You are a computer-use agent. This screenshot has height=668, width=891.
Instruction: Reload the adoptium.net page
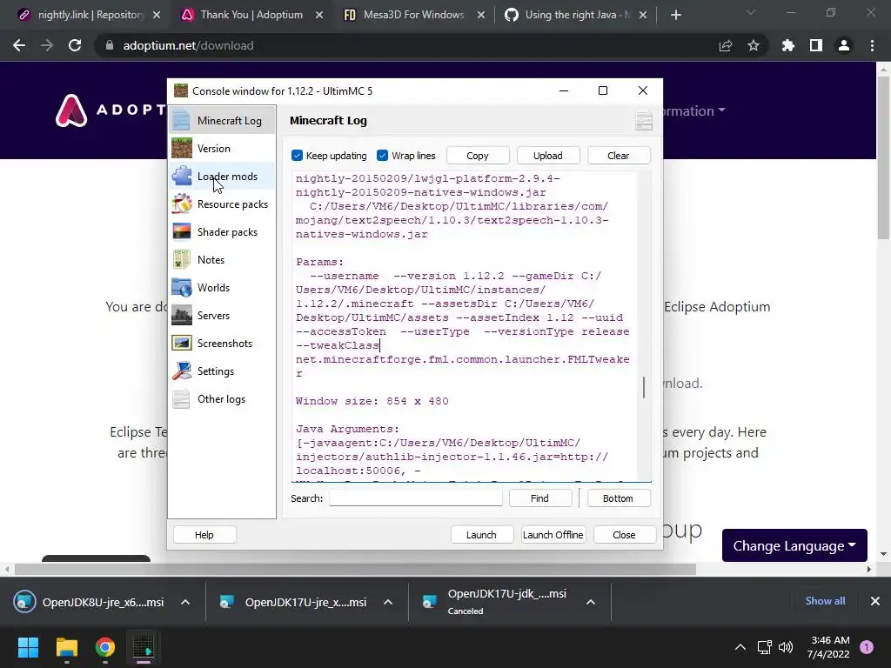point(75,45)
